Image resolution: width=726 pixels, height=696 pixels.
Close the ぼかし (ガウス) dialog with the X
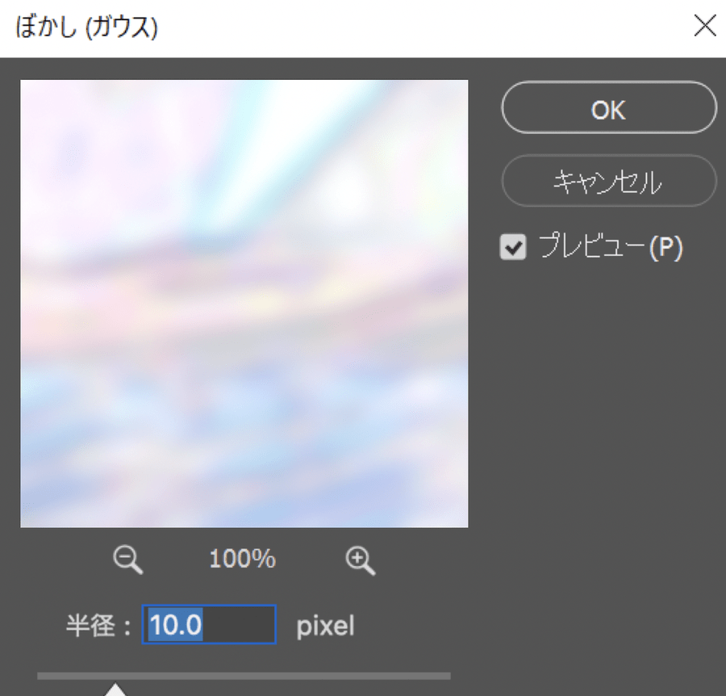(705, 26)
